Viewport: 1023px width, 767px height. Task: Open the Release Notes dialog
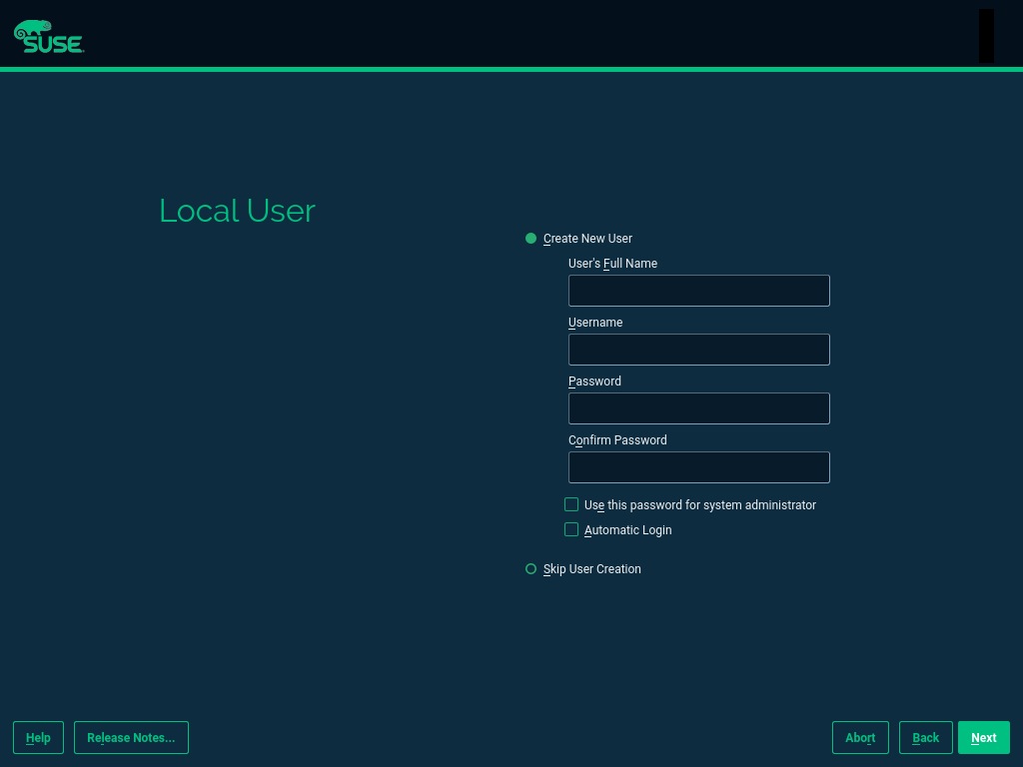click(131, 738)
